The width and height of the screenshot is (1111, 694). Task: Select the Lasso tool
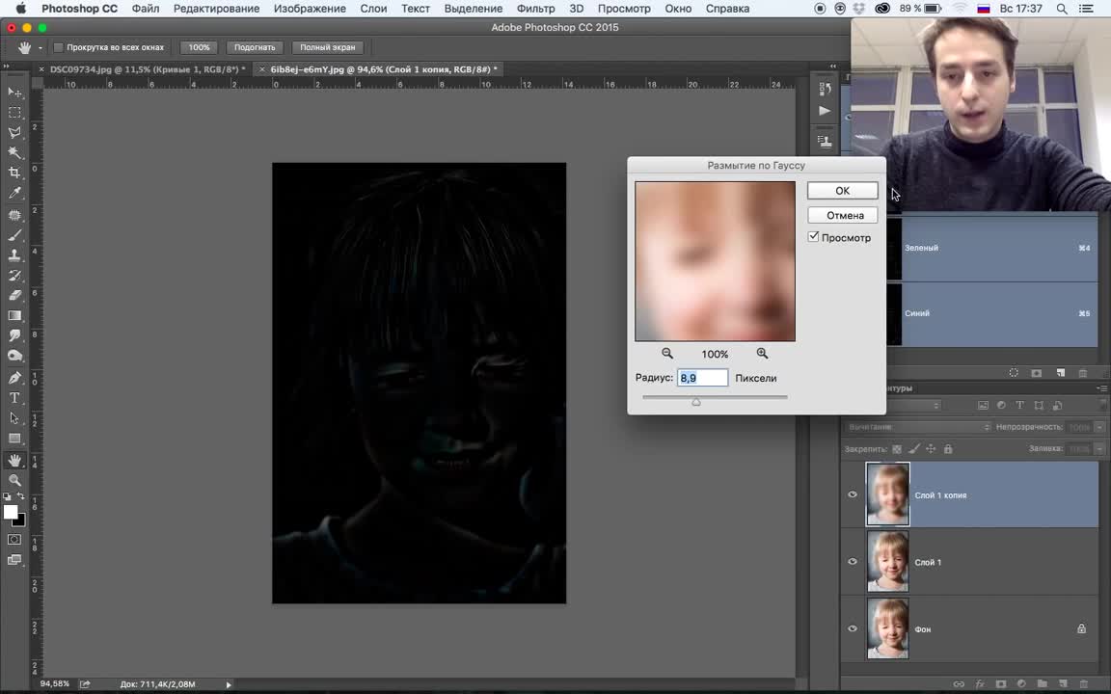[14, 132]
